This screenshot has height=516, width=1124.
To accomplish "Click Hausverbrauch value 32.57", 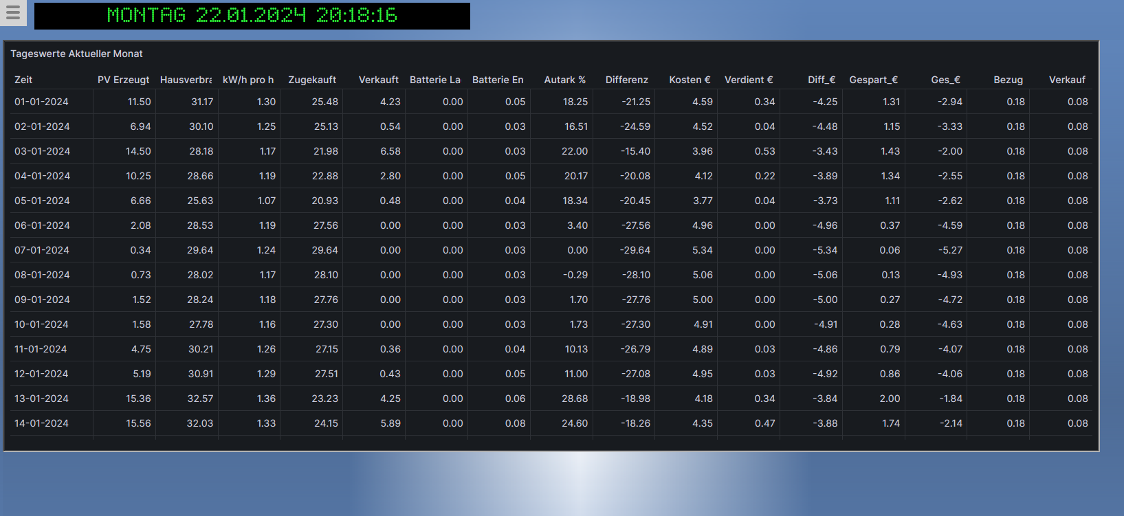I will tap(200, 399).
